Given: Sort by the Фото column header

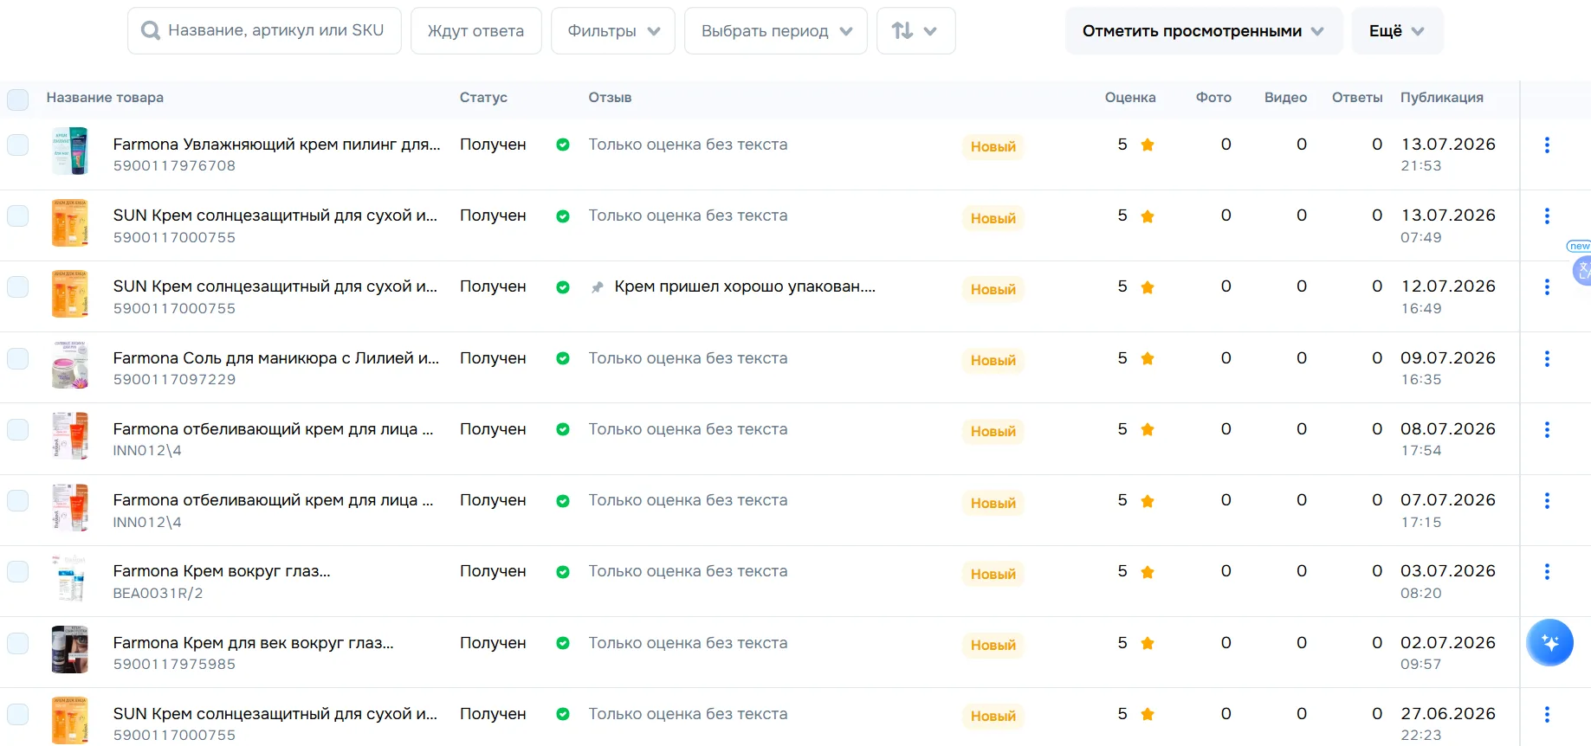Looking at the screenshot, I should pyautogui.click(x=1213, y=98).
